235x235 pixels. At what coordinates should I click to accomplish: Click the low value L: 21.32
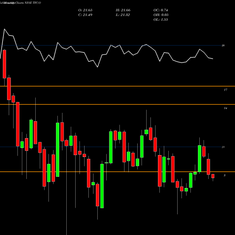point(123,15)
